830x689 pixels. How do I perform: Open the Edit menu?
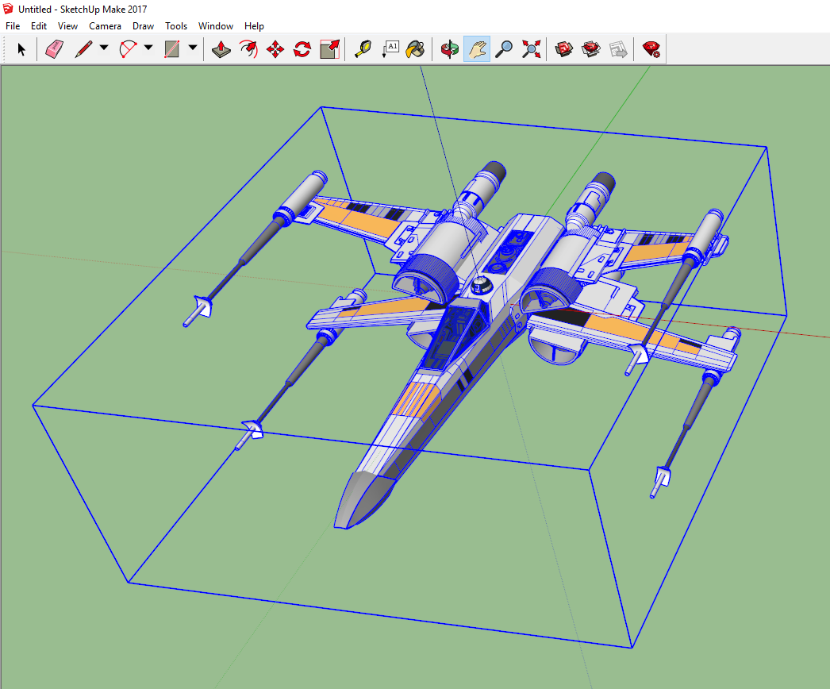(x=39, y=26)
